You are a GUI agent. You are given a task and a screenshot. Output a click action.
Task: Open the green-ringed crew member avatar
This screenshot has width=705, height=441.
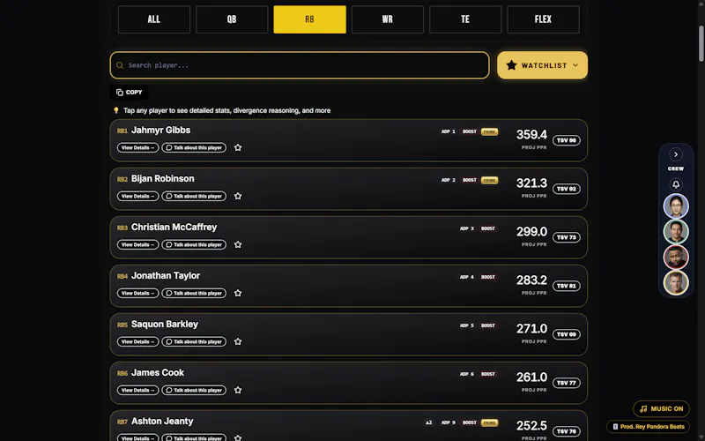675,232
